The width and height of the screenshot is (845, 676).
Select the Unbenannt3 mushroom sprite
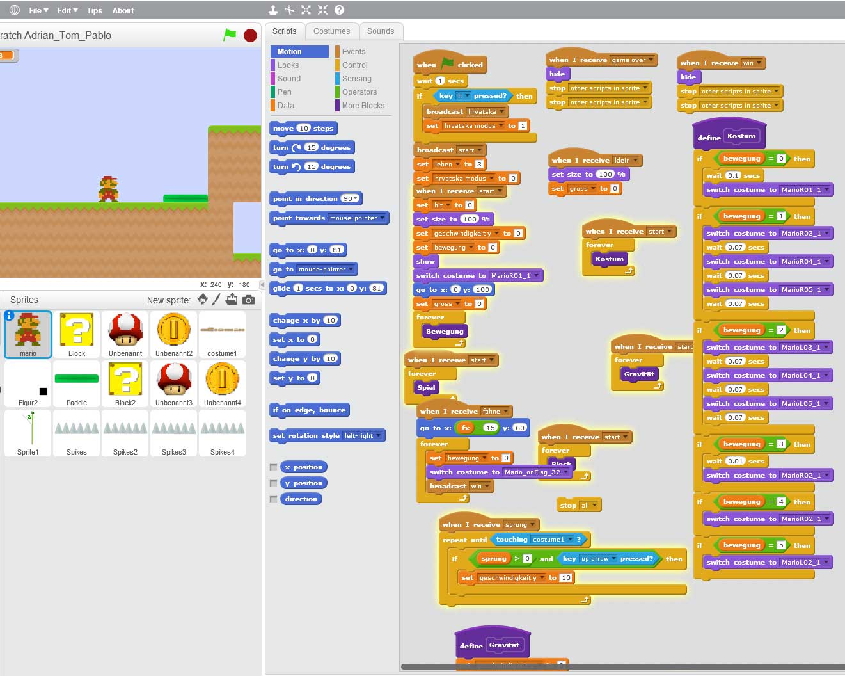(x=174, y=383)
